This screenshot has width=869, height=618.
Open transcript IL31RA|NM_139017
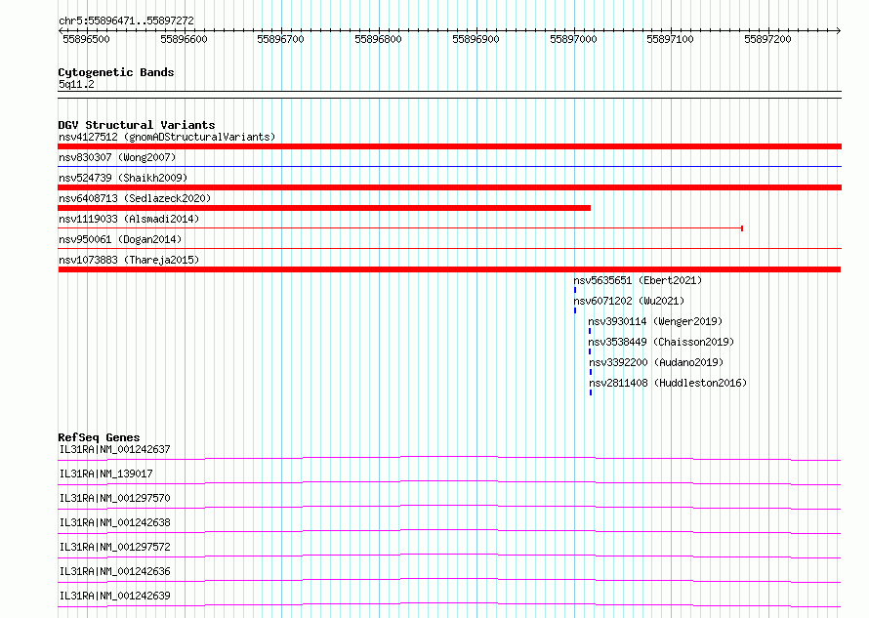click(x=105, y=474)
